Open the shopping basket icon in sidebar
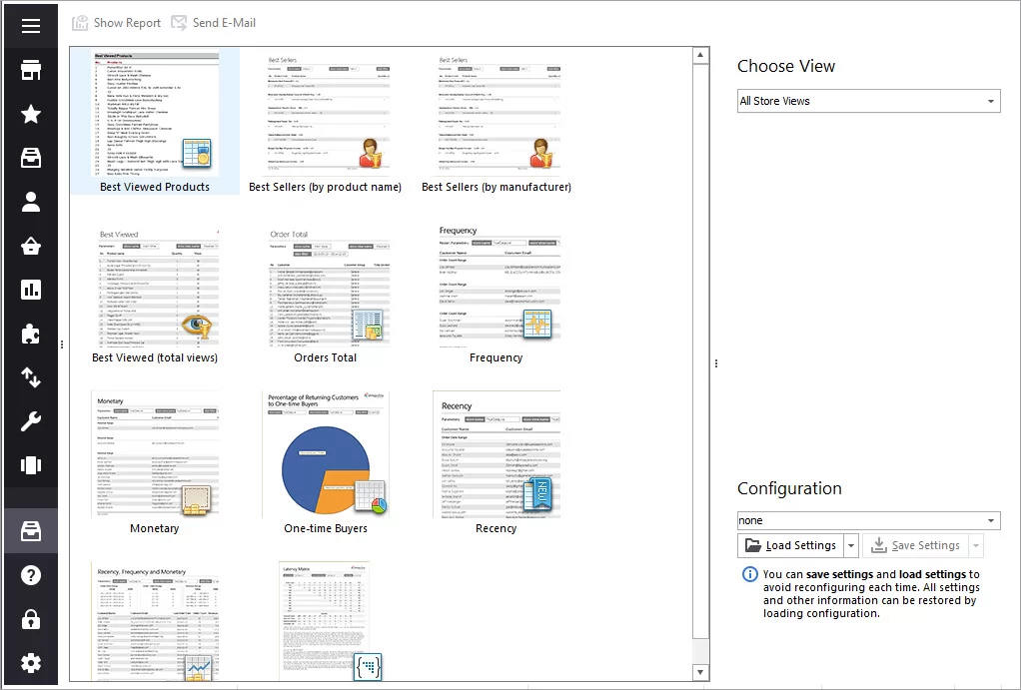Image resolution: width=1021 pixels, height=690 pixels. [x=31, y=246]
